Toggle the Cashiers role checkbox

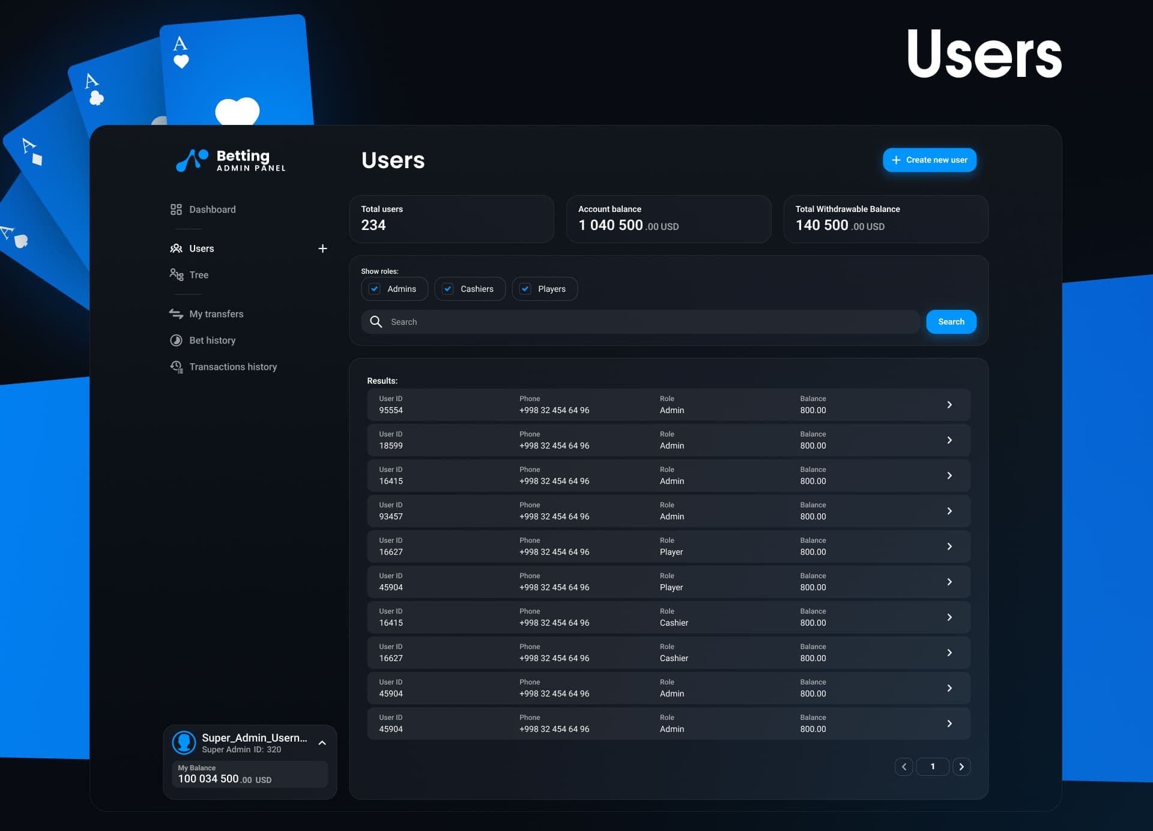(x=448, y=289)
